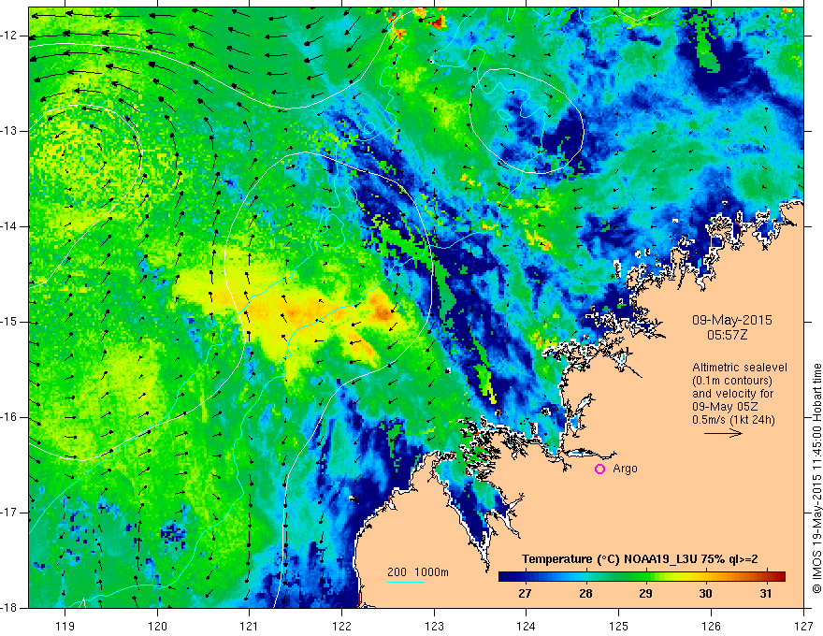Click the '-15' latitude axis label
Screen dimensions: 823x636
click(9, 322)
